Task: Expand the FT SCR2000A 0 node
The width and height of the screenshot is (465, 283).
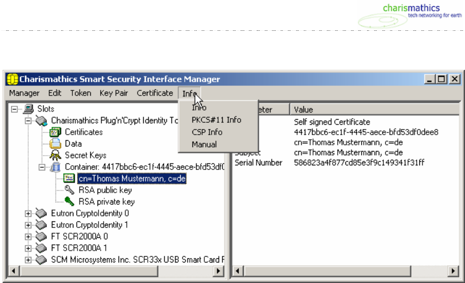Action: click(28, 236)
